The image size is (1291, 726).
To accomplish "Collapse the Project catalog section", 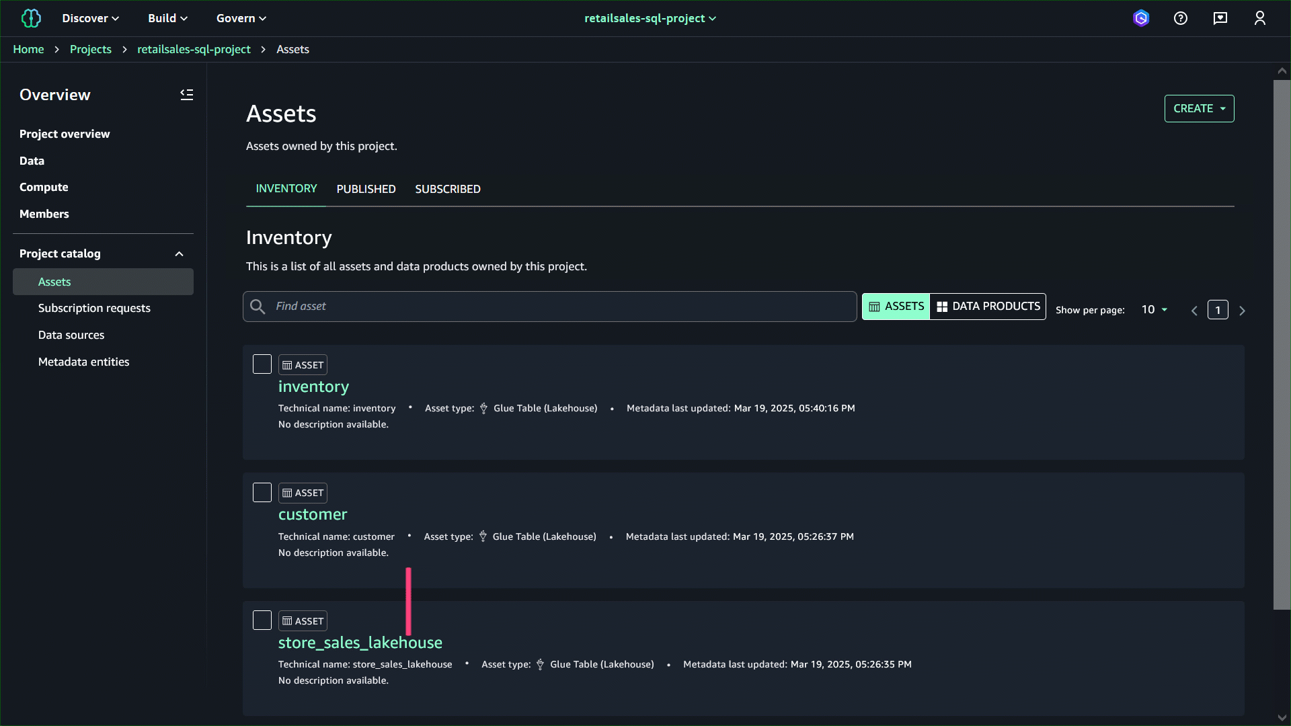I will 179,254.
